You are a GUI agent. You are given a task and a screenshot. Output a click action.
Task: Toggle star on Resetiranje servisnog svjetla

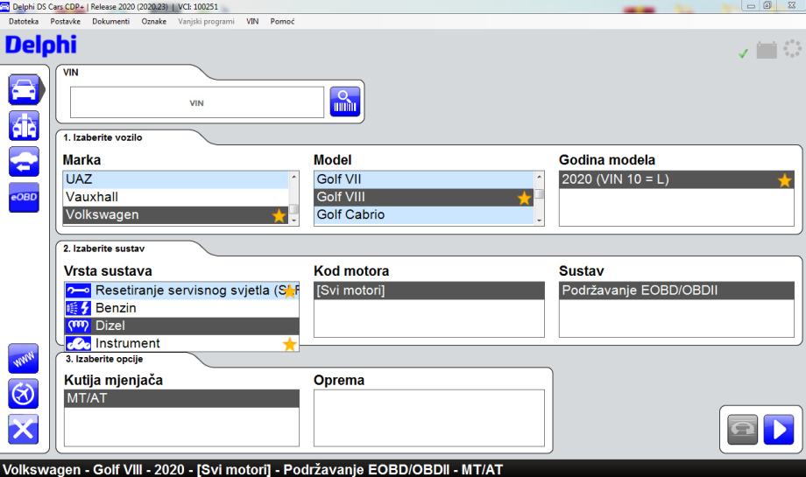pos(289,291)
